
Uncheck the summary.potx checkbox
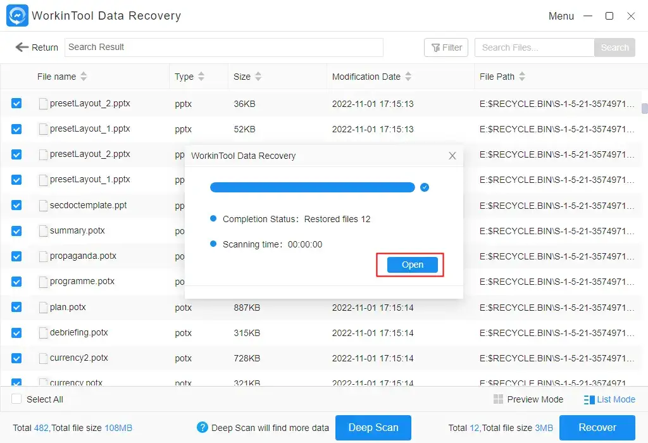[x=16, y=231]
